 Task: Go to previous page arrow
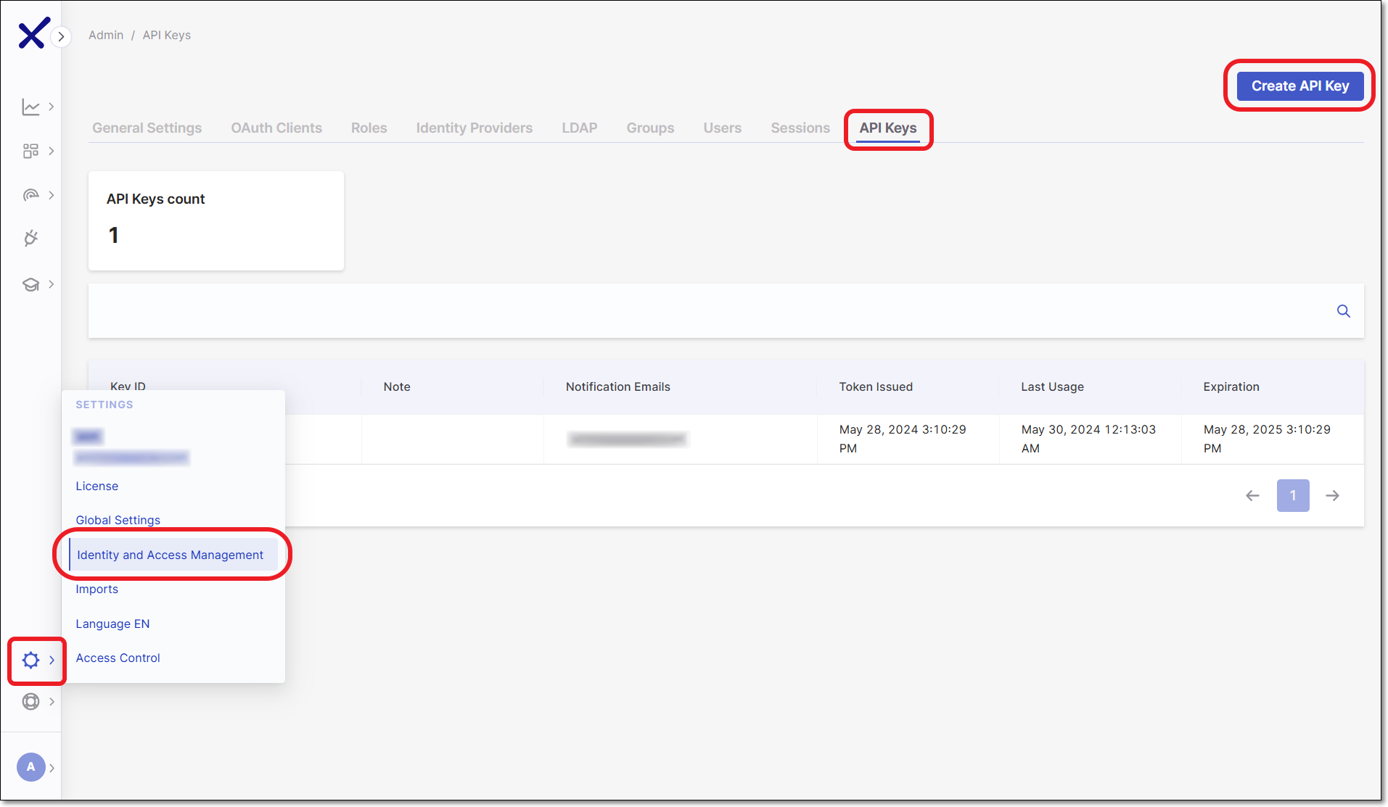(x=1252, y=496)
